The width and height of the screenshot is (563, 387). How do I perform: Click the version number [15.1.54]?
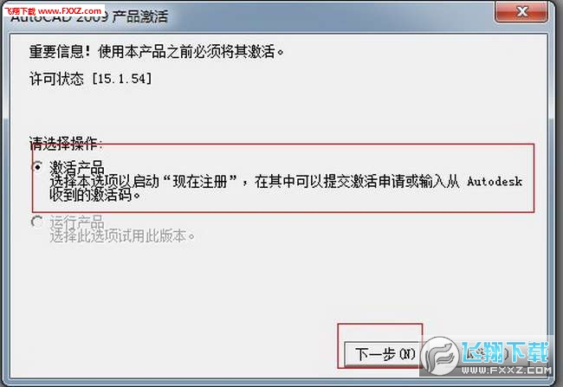122,79
